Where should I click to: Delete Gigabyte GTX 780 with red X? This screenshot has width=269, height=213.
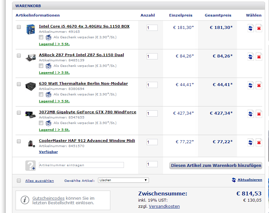(x=259, y=114)
